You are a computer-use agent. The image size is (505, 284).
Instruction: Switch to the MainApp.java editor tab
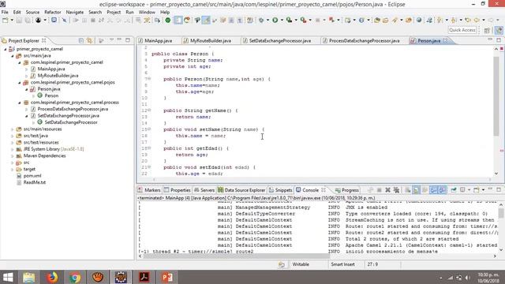click(x=158, y=40)
